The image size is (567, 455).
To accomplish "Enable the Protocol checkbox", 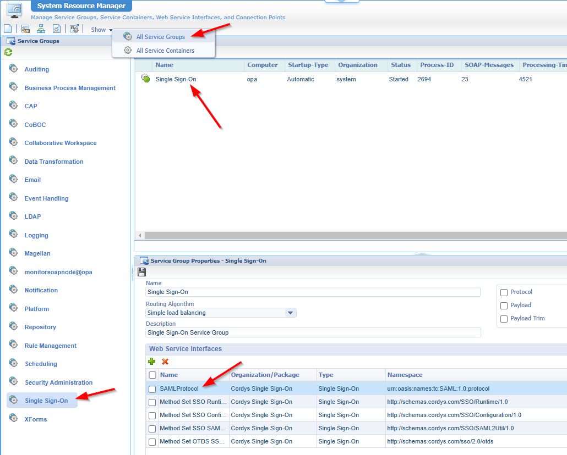I will pyautogui.click(x=504, y=292).
